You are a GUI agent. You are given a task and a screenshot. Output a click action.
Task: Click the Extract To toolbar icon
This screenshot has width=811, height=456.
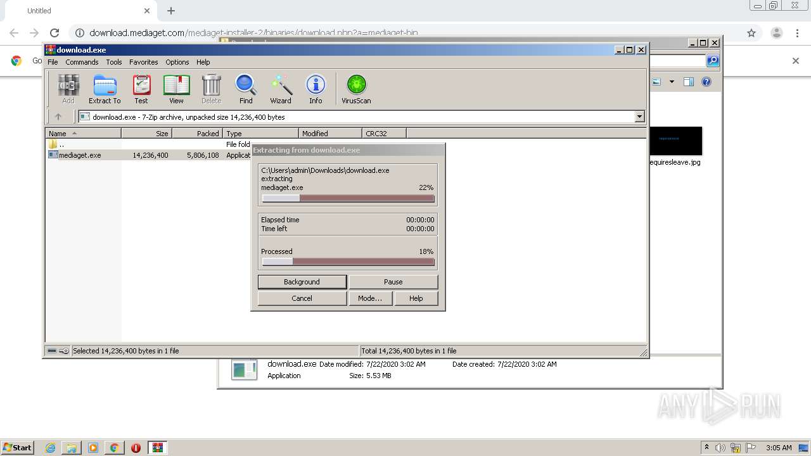[105, 89]
